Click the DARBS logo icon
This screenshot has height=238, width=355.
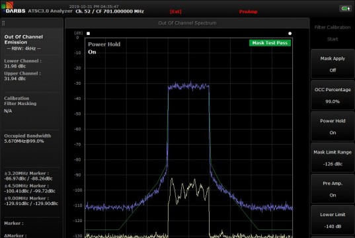[7, 5]
